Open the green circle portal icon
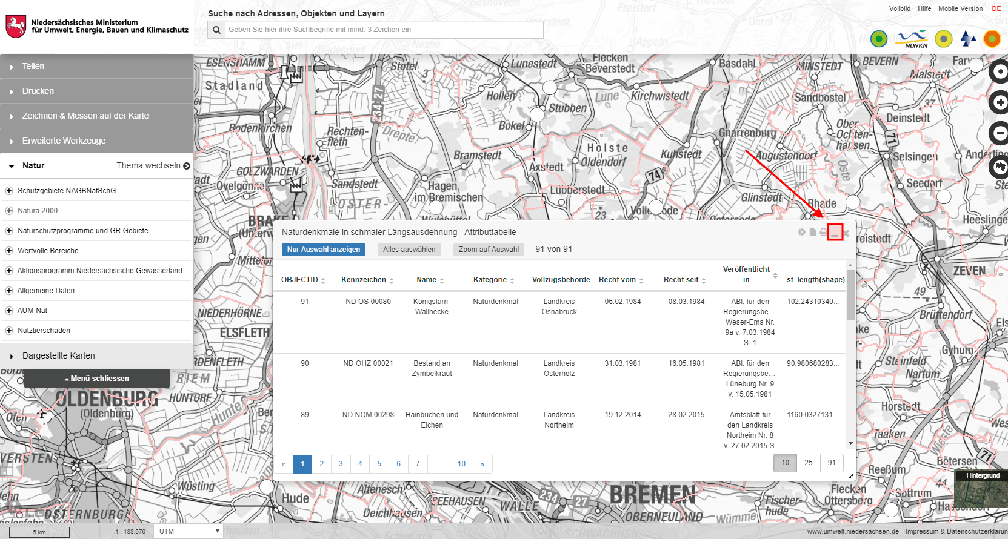Screen dimensions: 1008x539 click(x=879, y=39)
